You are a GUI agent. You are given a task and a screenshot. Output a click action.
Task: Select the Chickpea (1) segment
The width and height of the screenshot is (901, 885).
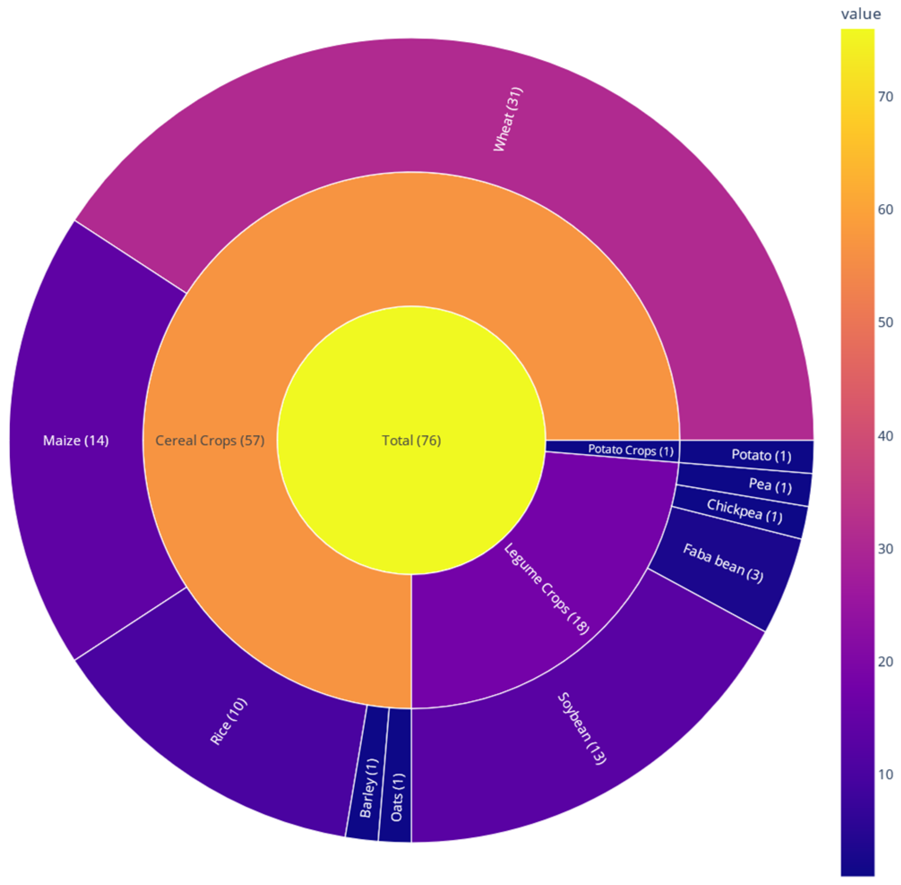(x=744, y=510)
